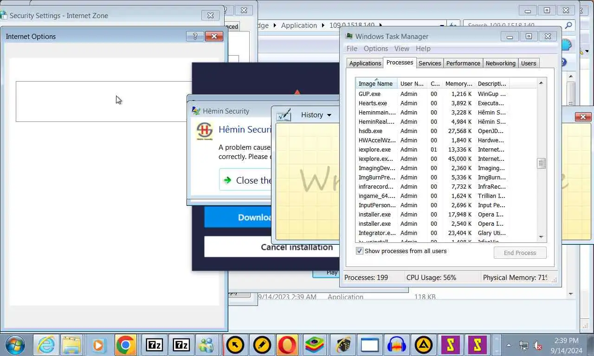The width and height of the screenshot is (594, 356).
Task: Open the History dropdown
Action: pyautogui.click(x=316, y=115)
